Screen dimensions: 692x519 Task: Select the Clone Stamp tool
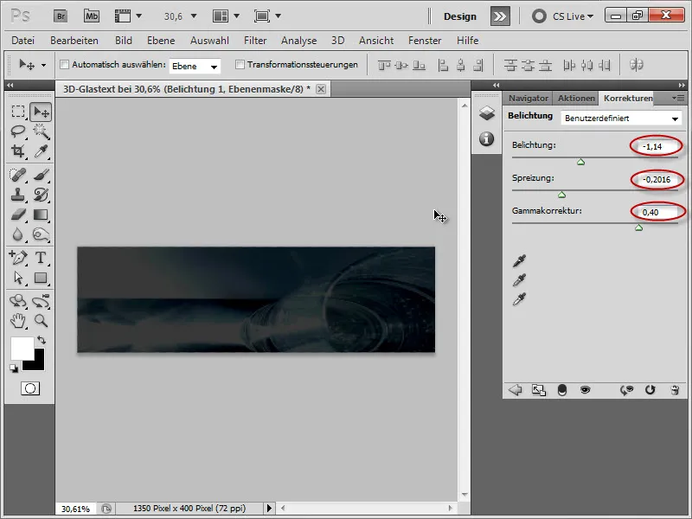[x=18, y=195]
